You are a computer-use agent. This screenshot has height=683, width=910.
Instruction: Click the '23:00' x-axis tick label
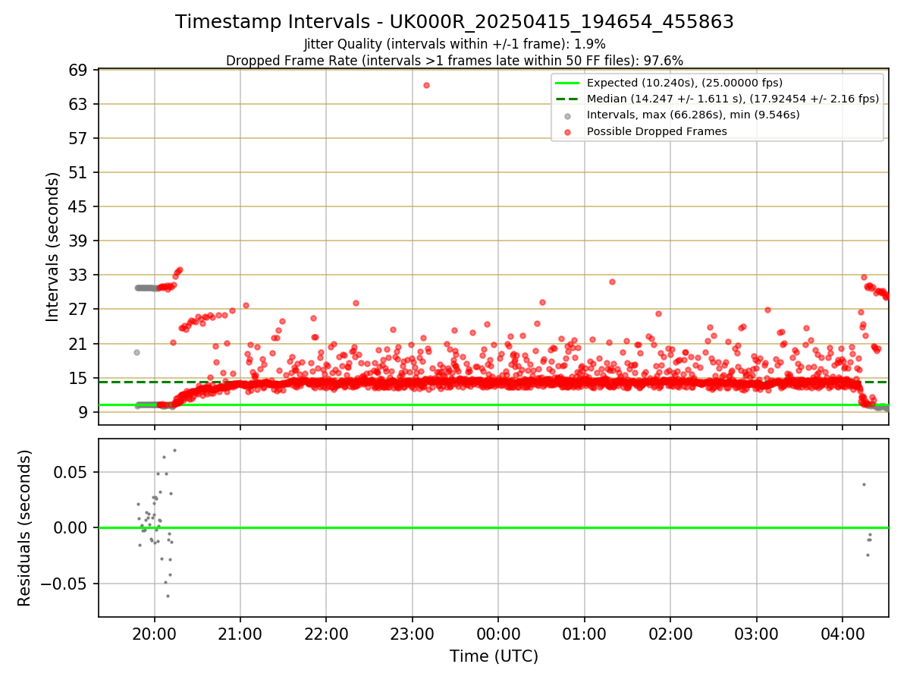click(413, 634)
